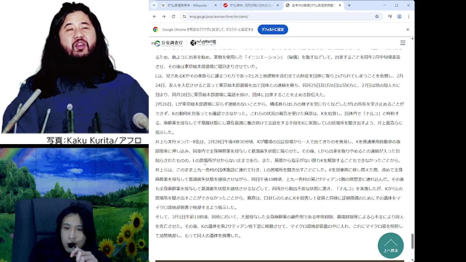Image resolution: width=466 pixels, height=262 pixels.
Task: Close the 各事件の概要 tab
Action: click(340, 5)
